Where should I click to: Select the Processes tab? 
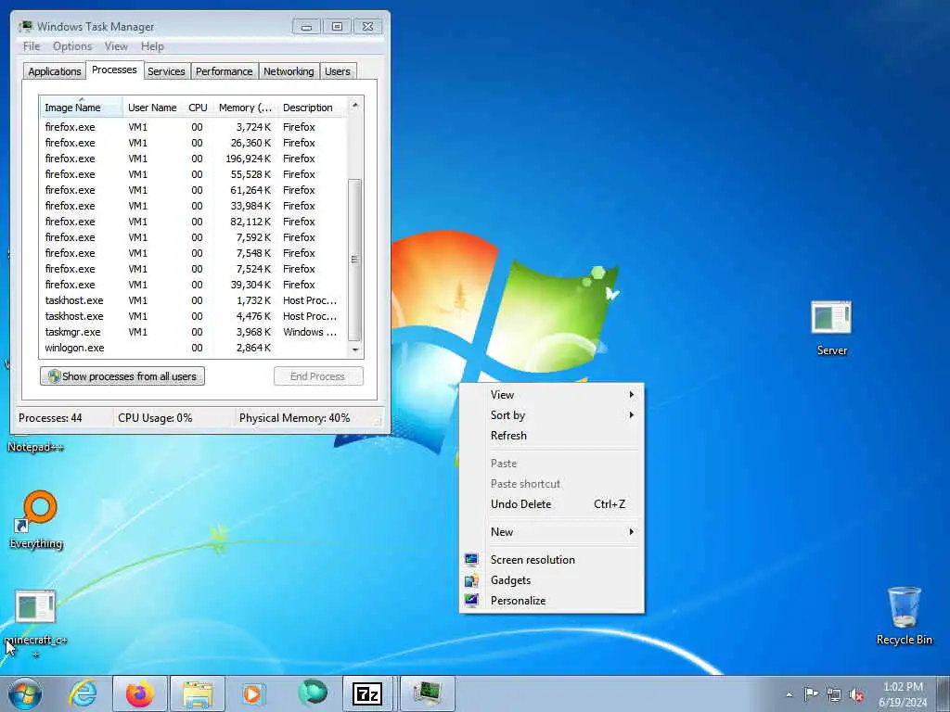[x=114, y=70]
